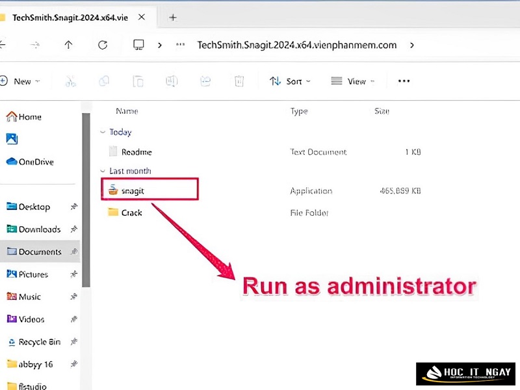Open the Sort dropdown menu
520x390 pixels.
coord(290,81)
